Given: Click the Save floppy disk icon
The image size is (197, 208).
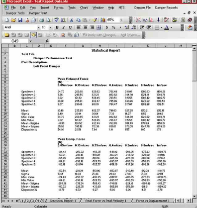Looking at the screenshot, I should click(x=20, y=20).
